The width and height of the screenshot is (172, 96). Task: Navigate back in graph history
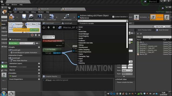pyautogui.click(x=49, y=27)
